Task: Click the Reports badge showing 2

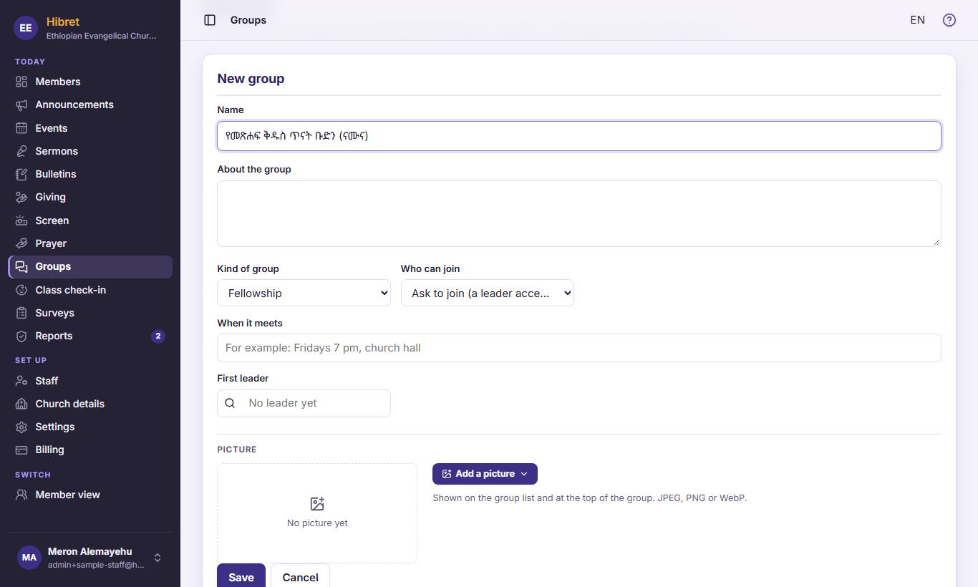Action: (x=158, y=336)
